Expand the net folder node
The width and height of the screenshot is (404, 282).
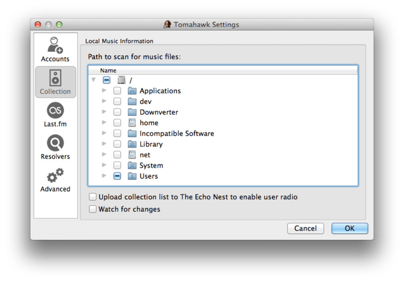104,154
